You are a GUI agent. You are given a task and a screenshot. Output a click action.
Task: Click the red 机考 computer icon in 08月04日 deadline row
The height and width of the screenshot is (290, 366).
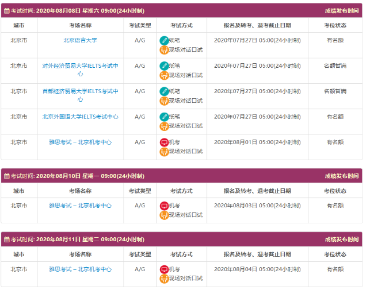(164, 269)
